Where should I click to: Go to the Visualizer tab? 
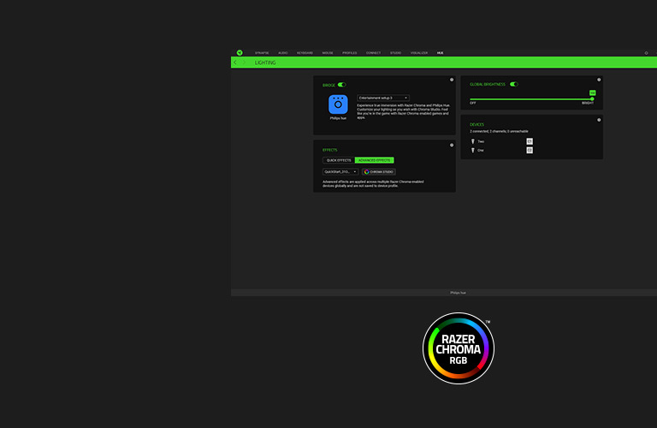pos(419,53)
